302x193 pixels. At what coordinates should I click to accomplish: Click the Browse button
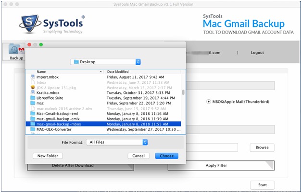262,148
